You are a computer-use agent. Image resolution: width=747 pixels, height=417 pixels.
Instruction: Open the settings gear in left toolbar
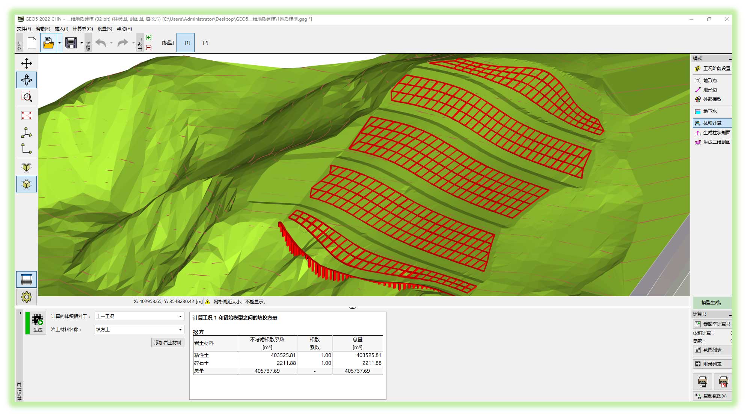(26, 297)
